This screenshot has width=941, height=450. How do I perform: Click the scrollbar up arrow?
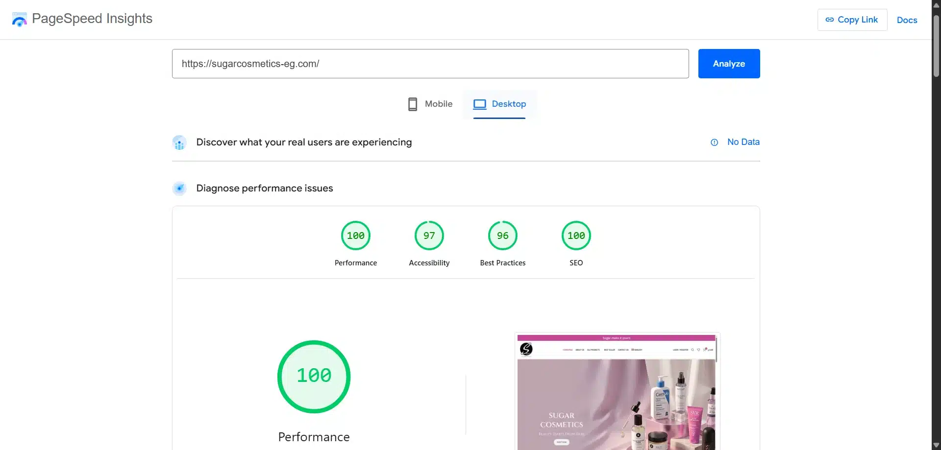(936, 4)
